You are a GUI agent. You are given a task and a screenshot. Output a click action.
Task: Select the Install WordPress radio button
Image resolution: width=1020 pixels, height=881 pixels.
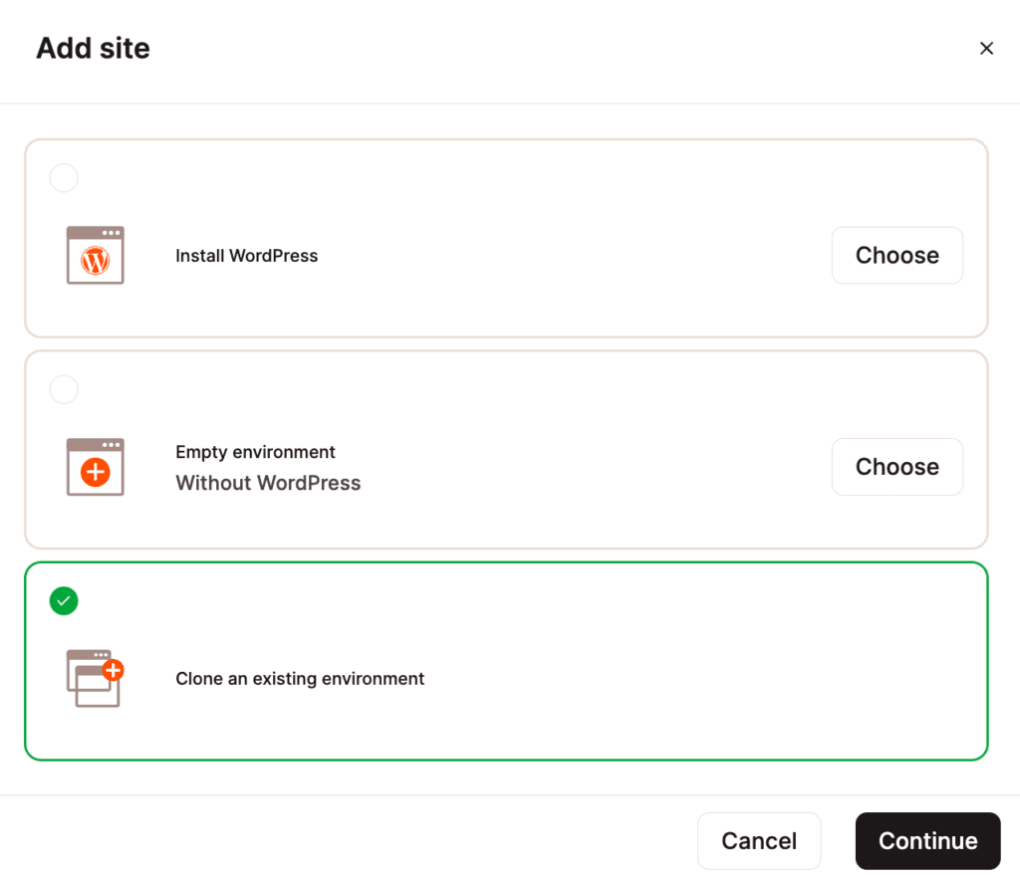64,178
